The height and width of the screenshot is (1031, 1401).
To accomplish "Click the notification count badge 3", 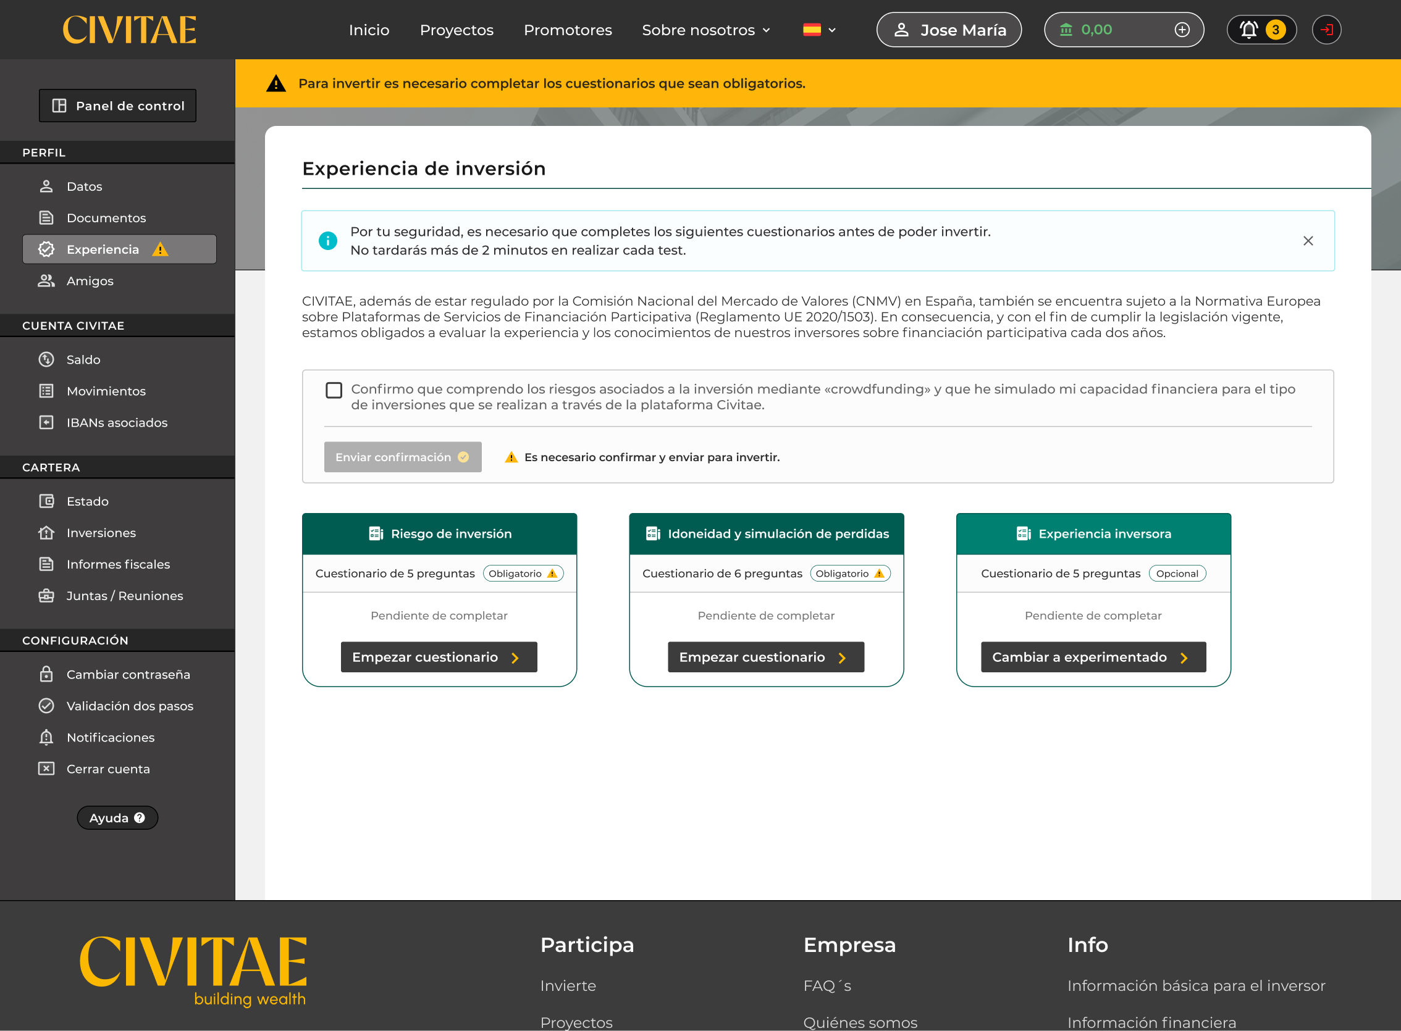I will (1276, 30).
